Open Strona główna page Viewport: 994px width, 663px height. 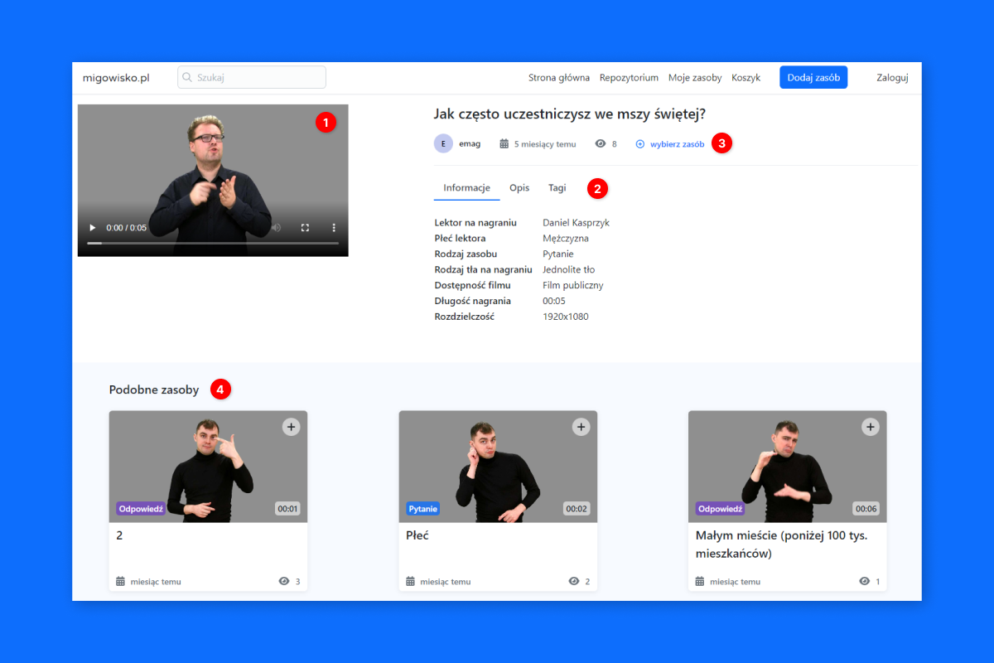tap(559, 78)
